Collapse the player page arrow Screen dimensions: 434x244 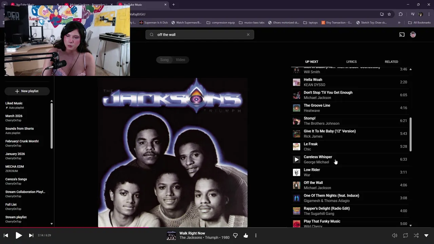click(426, 236)
